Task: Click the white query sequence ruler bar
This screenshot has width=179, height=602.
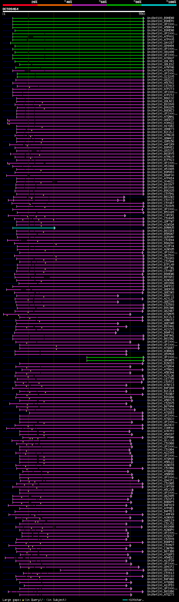Action: 74,12
